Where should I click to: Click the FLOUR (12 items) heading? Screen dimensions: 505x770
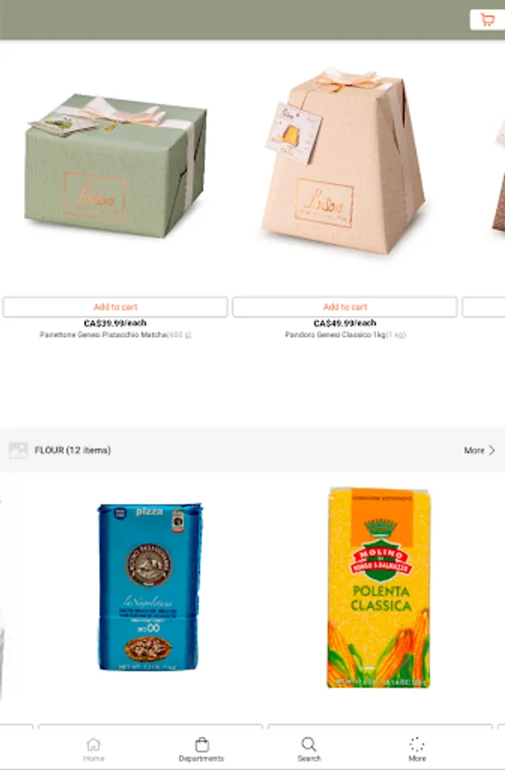(x=73, y=450)
